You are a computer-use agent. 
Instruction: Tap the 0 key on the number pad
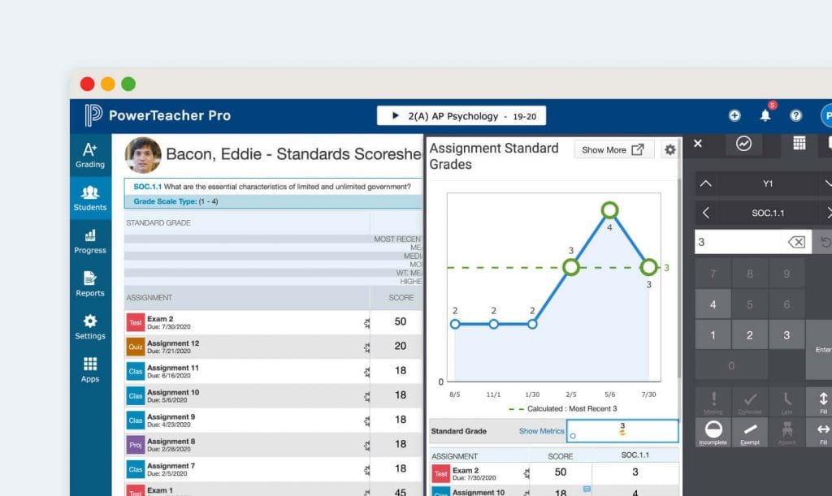pyautogui.click(x=731, y=365)
